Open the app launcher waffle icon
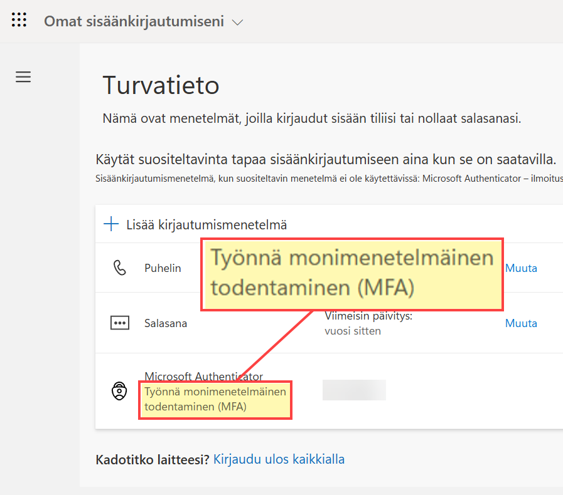Viewport: 563px width, 495px height. click(x=19, y=20)
